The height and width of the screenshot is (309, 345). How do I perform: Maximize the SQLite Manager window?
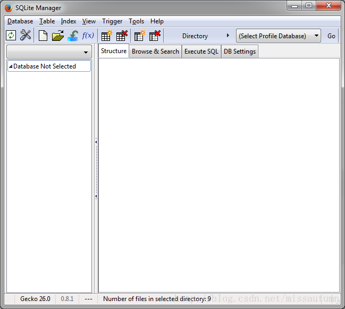point(309,5)
